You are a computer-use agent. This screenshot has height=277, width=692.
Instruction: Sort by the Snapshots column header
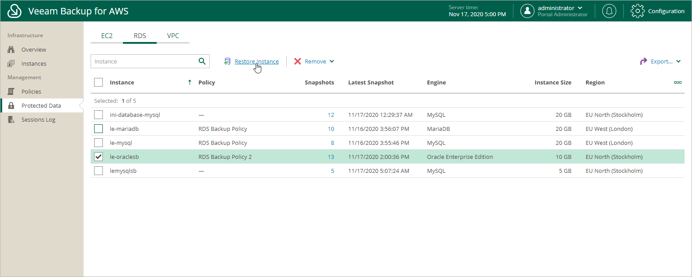(x=320, y=83)
